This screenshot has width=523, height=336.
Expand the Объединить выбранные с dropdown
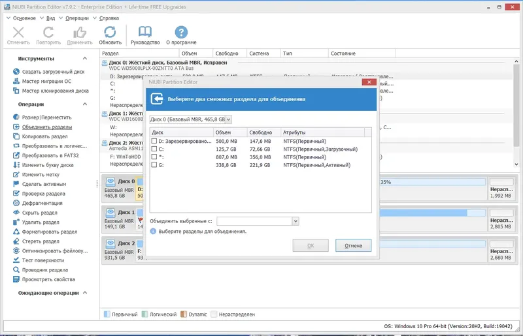(x=258, y=221)
